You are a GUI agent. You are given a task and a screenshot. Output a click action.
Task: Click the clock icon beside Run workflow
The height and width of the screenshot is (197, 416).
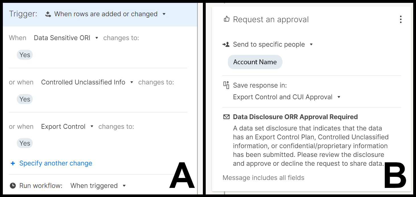(x=13, y=186)
